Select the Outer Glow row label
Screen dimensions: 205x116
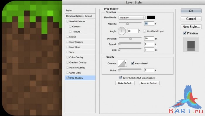pos(75,73)
